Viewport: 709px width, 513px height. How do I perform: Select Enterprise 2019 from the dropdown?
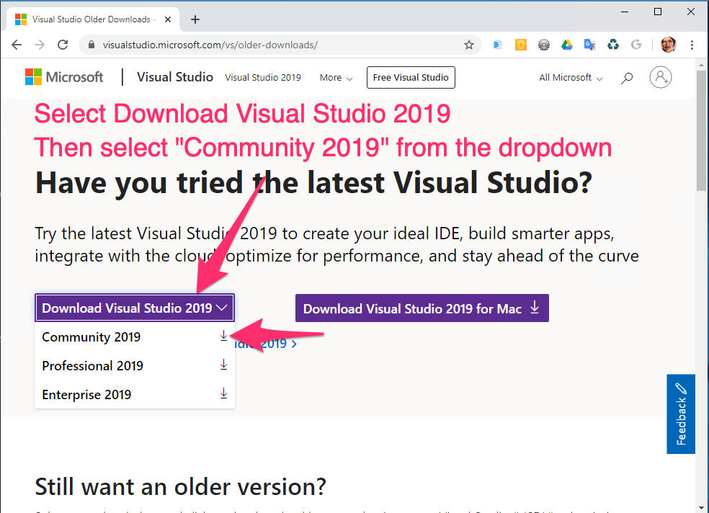tap(135, 395)
